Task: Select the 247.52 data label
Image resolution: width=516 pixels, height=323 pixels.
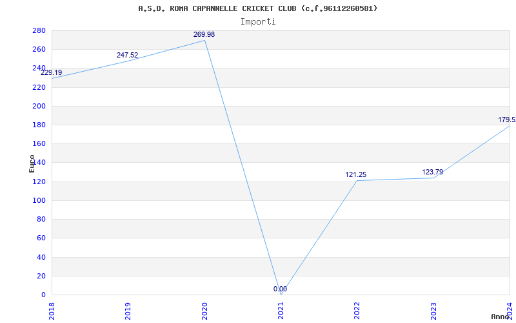Action: coord(127,55)
